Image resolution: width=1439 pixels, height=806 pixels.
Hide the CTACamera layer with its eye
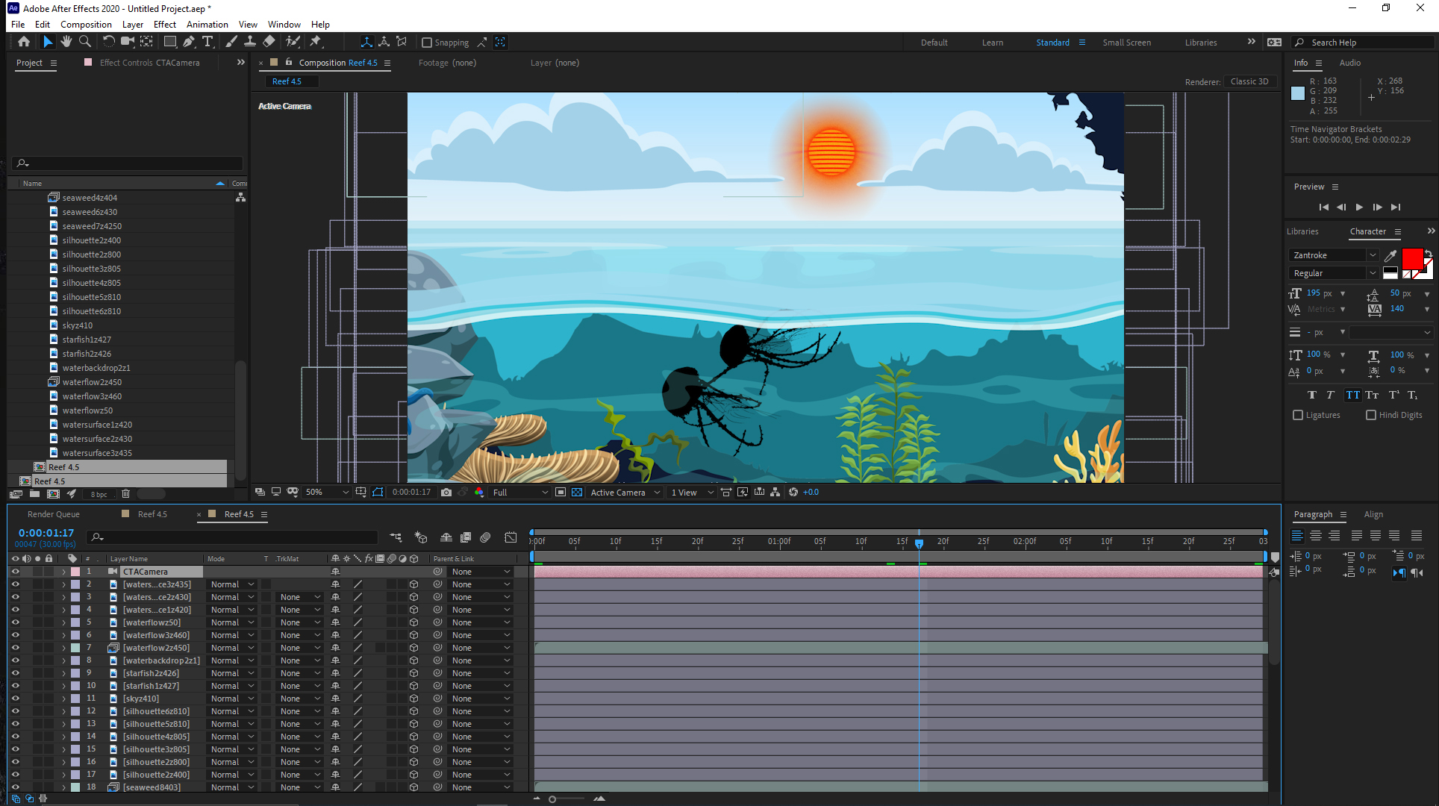[15, 572]
